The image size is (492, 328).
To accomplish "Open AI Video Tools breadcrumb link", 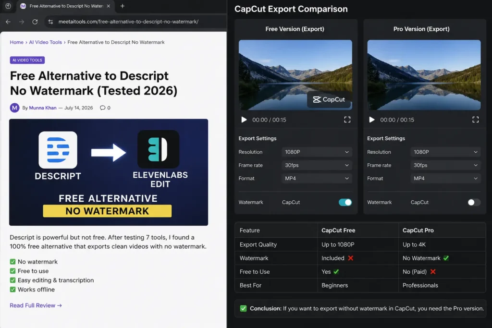I will [x=46, y=42].
